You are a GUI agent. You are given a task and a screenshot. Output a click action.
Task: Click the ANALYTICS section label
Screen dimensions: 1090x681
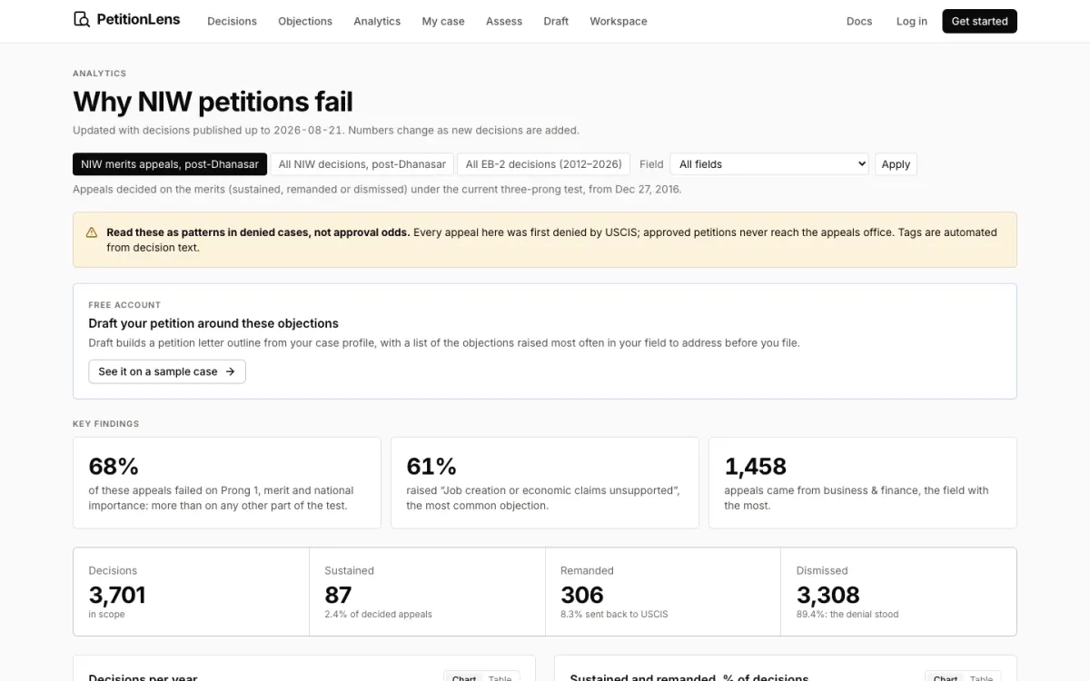pos(100,74)
